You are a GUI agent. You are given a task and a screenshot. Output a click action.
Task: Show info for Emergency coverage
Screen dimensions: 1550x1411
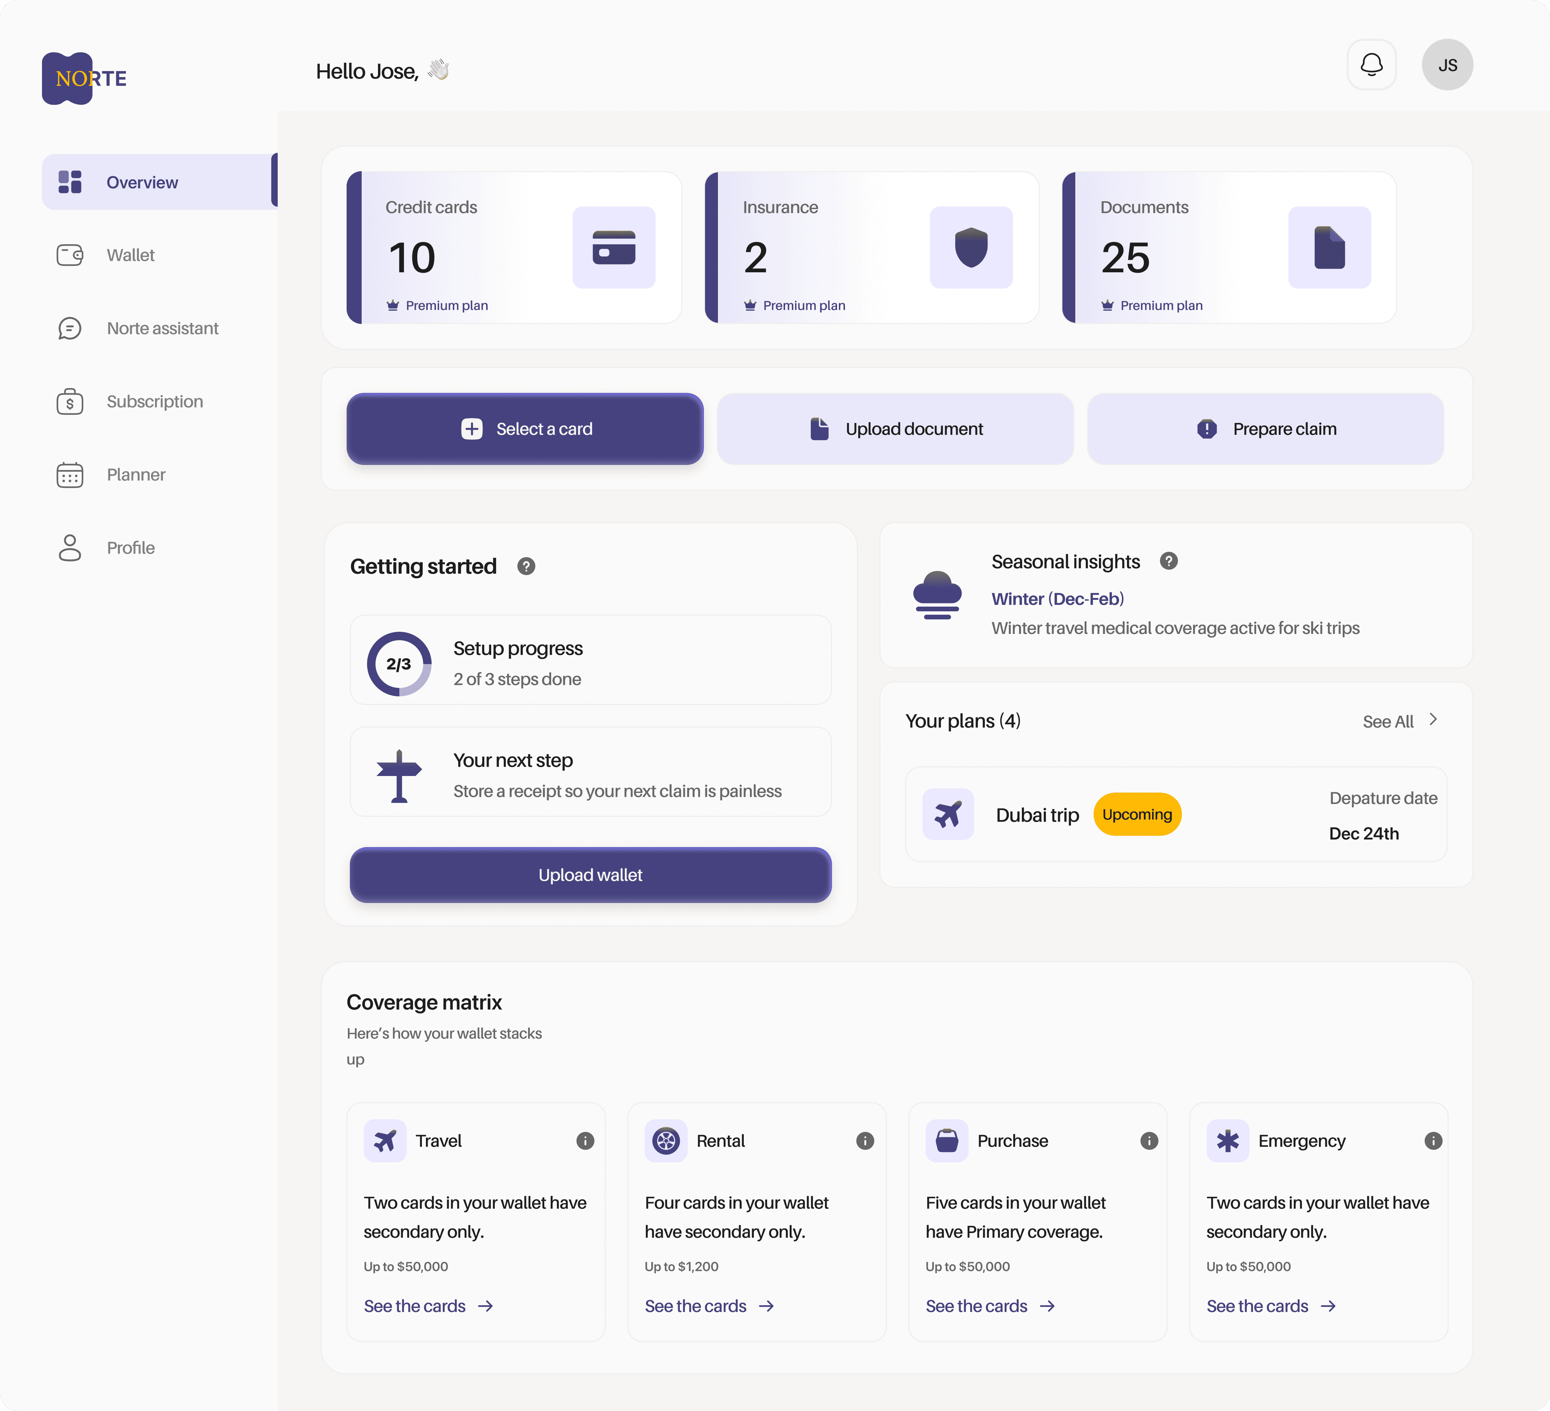(1432, 1140)
